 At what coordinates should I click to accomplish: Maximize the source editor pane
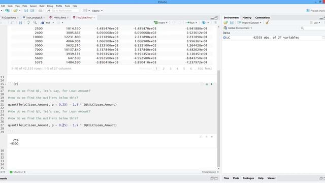tap(216, 18)
